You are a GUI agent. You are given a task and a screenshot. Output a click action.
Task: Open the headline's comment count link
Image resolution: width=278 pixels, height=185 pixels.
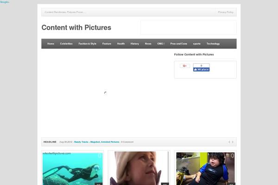pos(127,142)
